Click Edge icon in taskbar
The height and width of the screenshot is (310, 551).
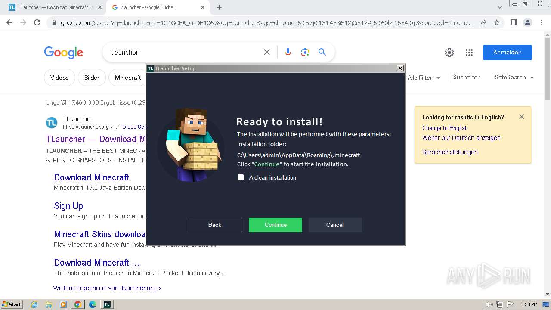point(93,304)
